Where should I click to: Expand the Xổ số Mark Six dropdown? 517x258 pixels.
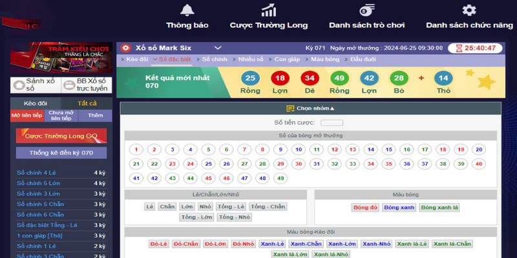click(x=218, y=48)
